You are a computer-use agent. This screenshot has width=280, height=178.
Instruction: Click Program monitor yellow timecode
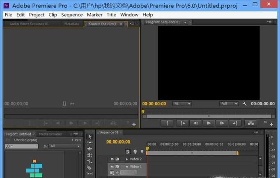tap(154, 104)
